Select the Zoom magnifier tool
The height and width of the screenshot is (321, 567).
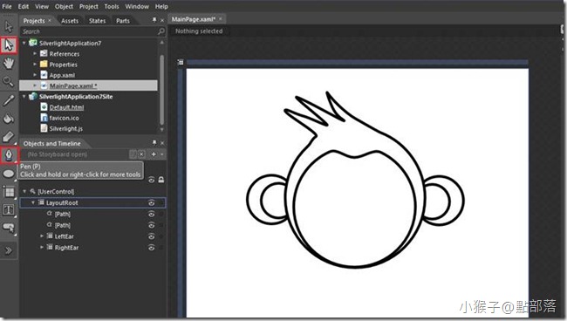pos(9,82)
